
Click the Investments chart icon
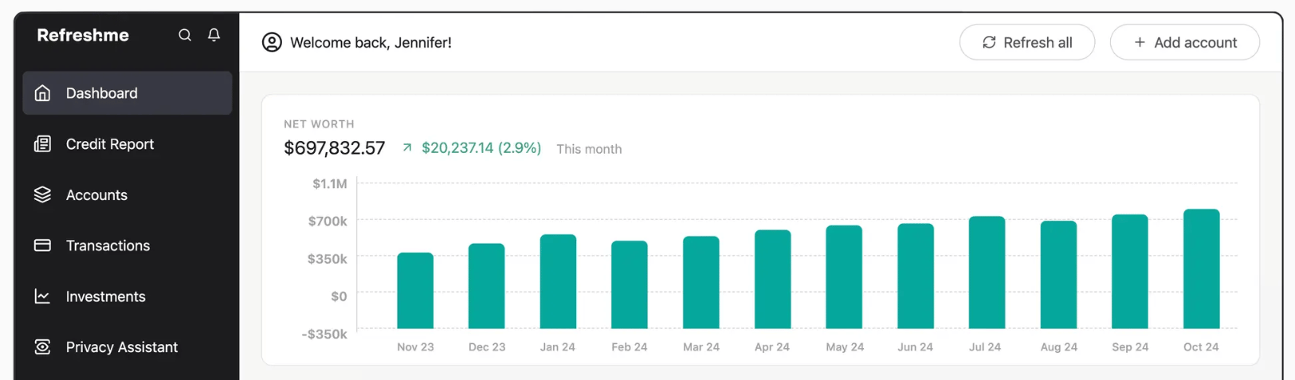point(42,296)
